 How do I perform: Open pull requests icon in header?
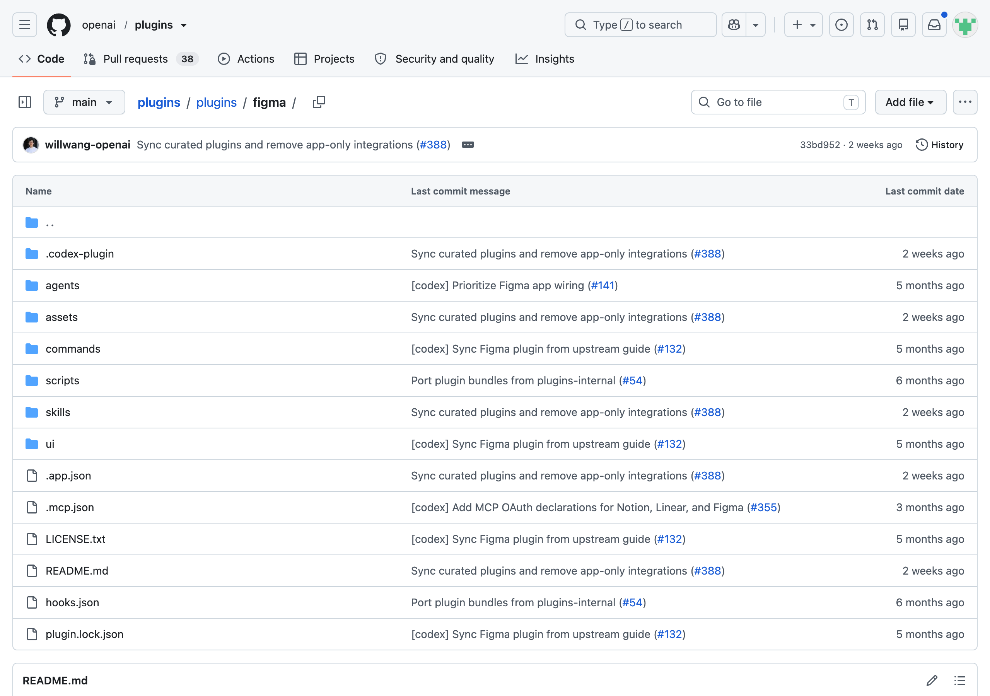coord(872,25)
